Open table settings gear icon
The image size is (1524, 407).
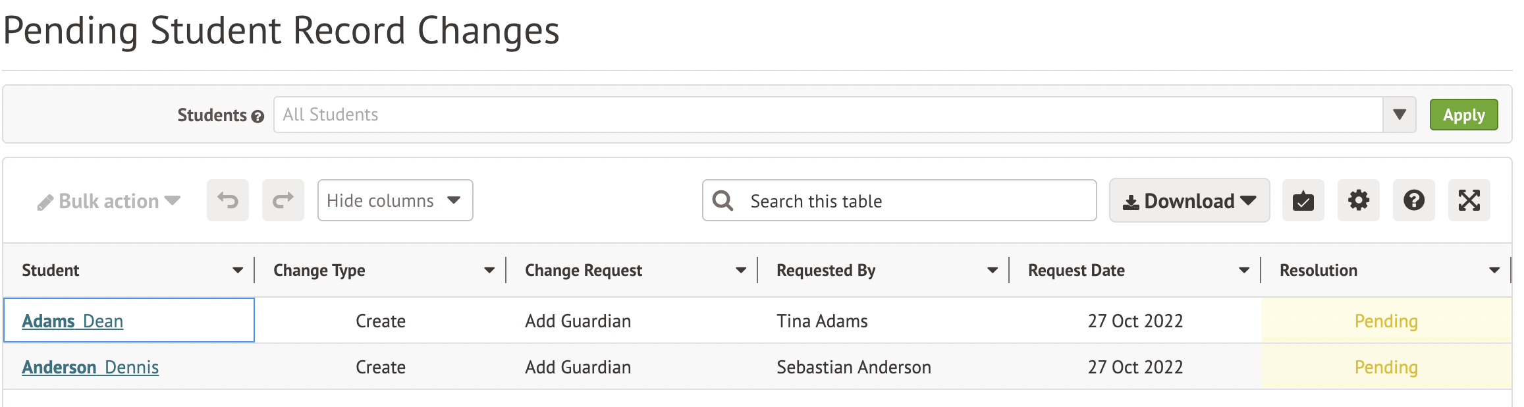[1358, 200]
